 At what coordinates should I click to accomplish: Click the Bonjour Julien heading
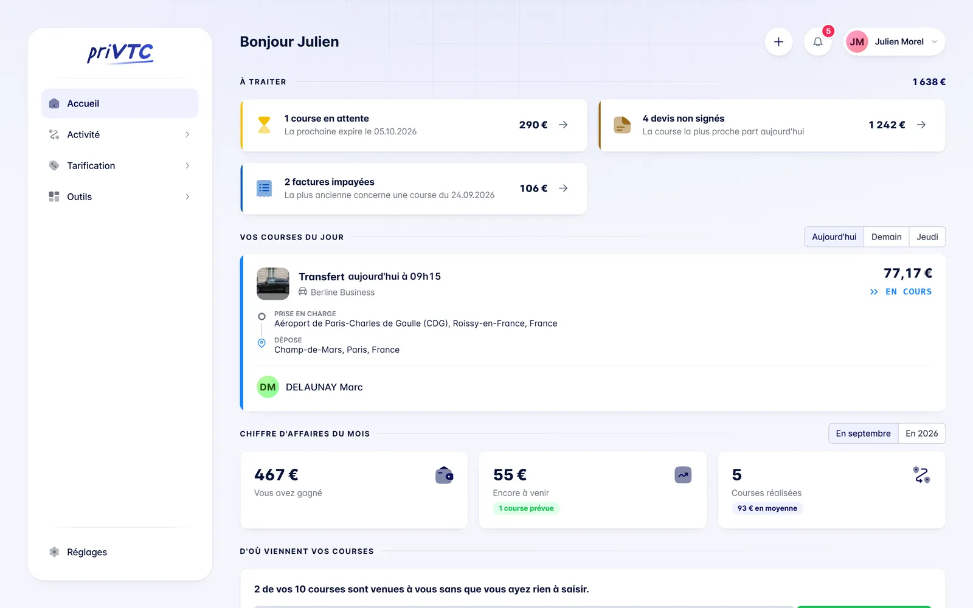coord(289,41)
